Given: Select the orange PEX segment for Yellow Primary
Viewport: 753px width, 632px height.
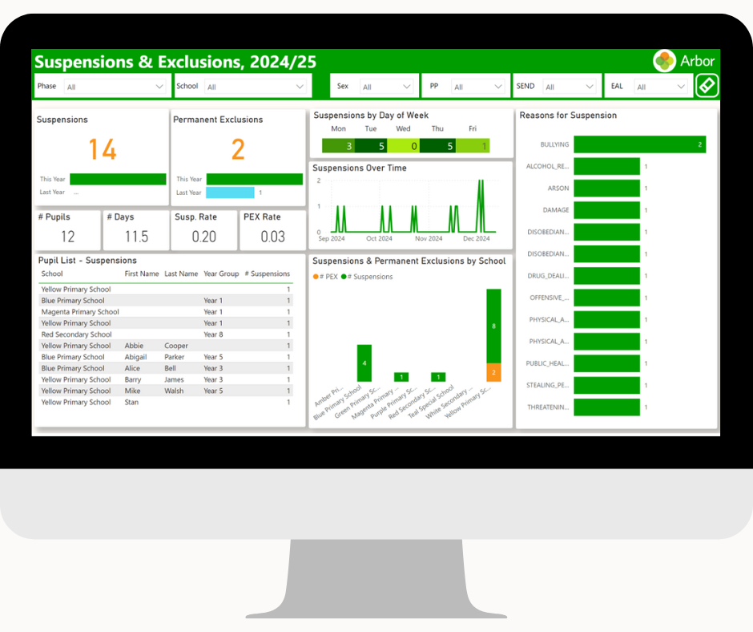Looking at the screenshot, I should pos(493,372).
